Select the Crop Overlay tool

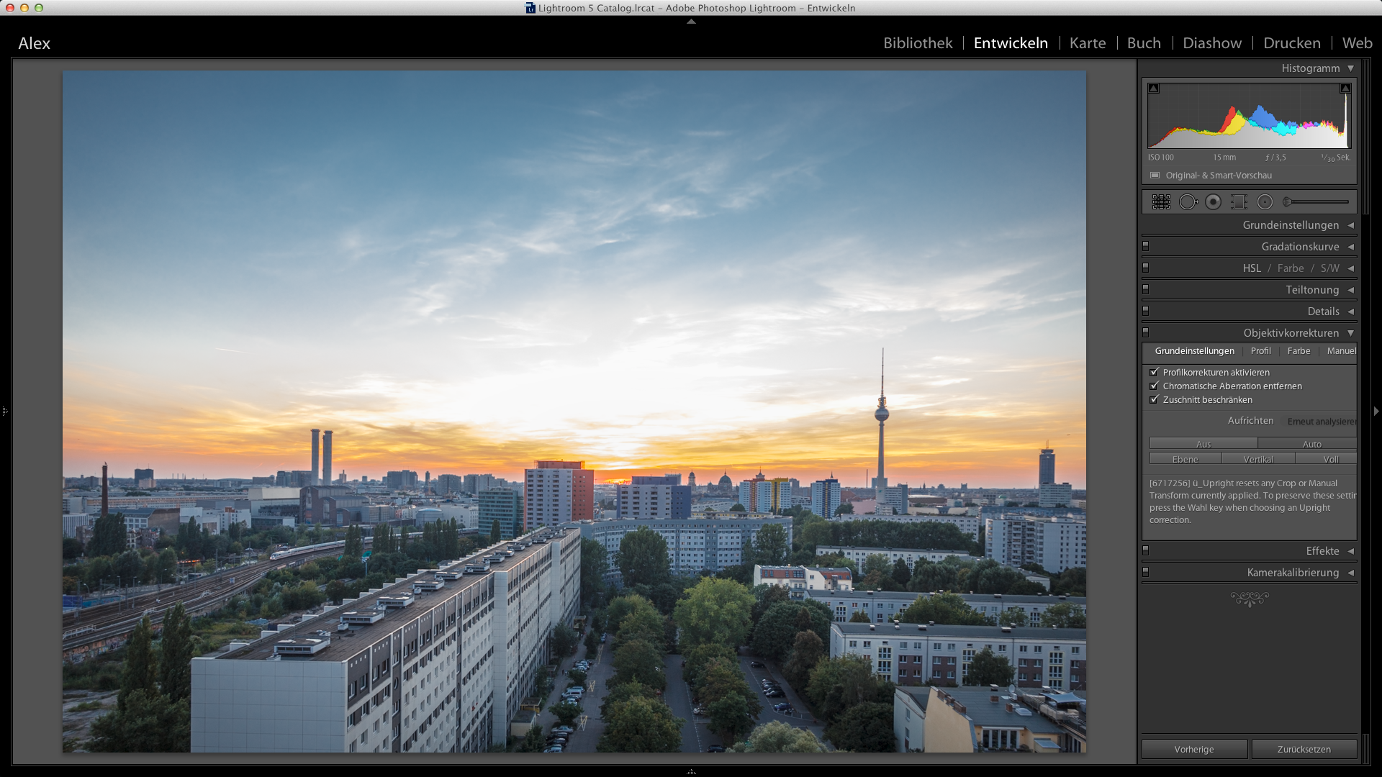[1161, 202]
